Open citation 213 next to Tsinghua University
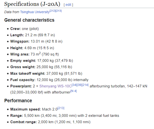This screenshot has width=154, height=129. coord(59,11)
